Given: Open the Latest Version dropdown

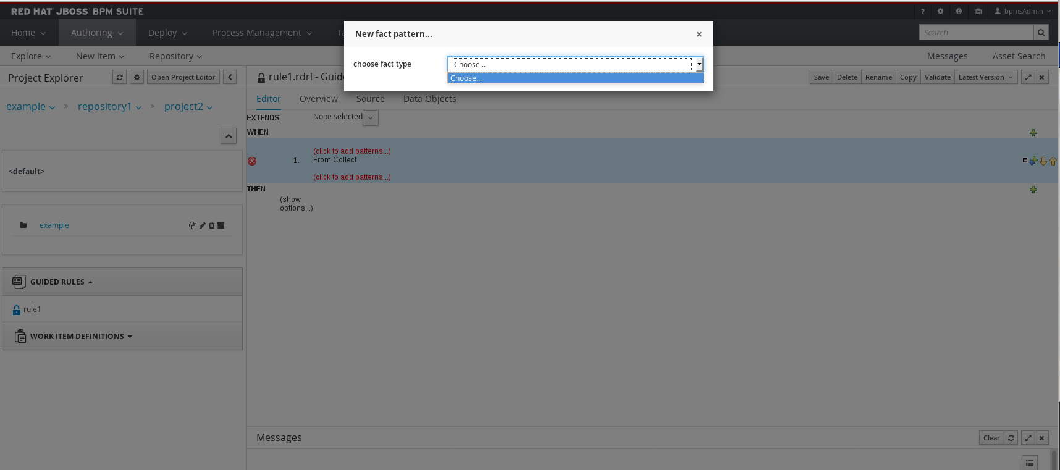Looking at the screenshot, I should pos(985,77).
